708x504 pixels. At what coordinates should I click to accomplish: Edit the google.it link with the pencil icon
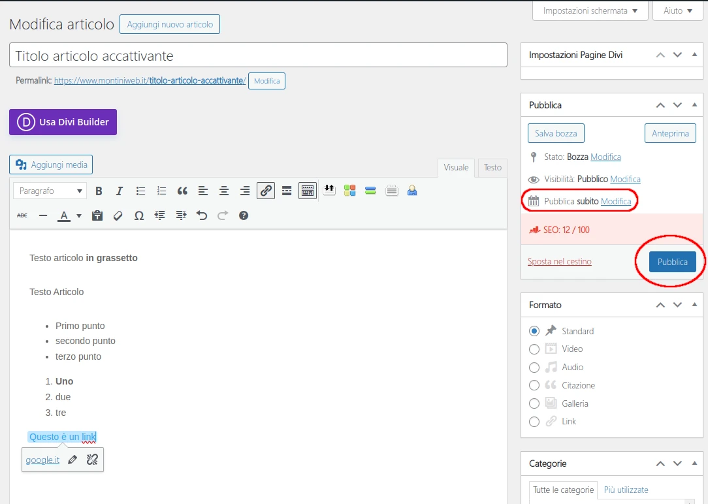(72, 460)
